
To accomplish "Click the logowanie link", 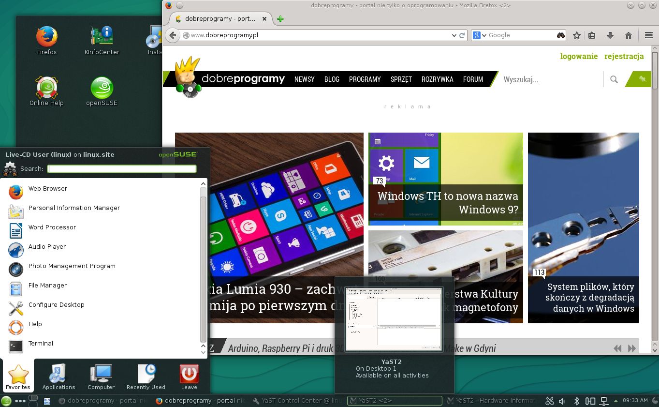I will [x=579, y=56].
